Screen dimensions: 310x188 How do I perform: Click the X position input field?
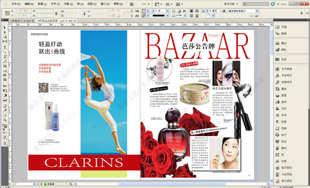coord(23,11)
